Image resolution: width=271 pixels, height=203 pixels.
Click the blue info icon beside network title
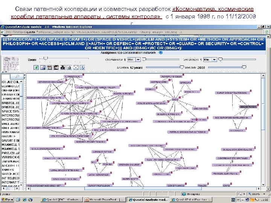click(161, 53)
